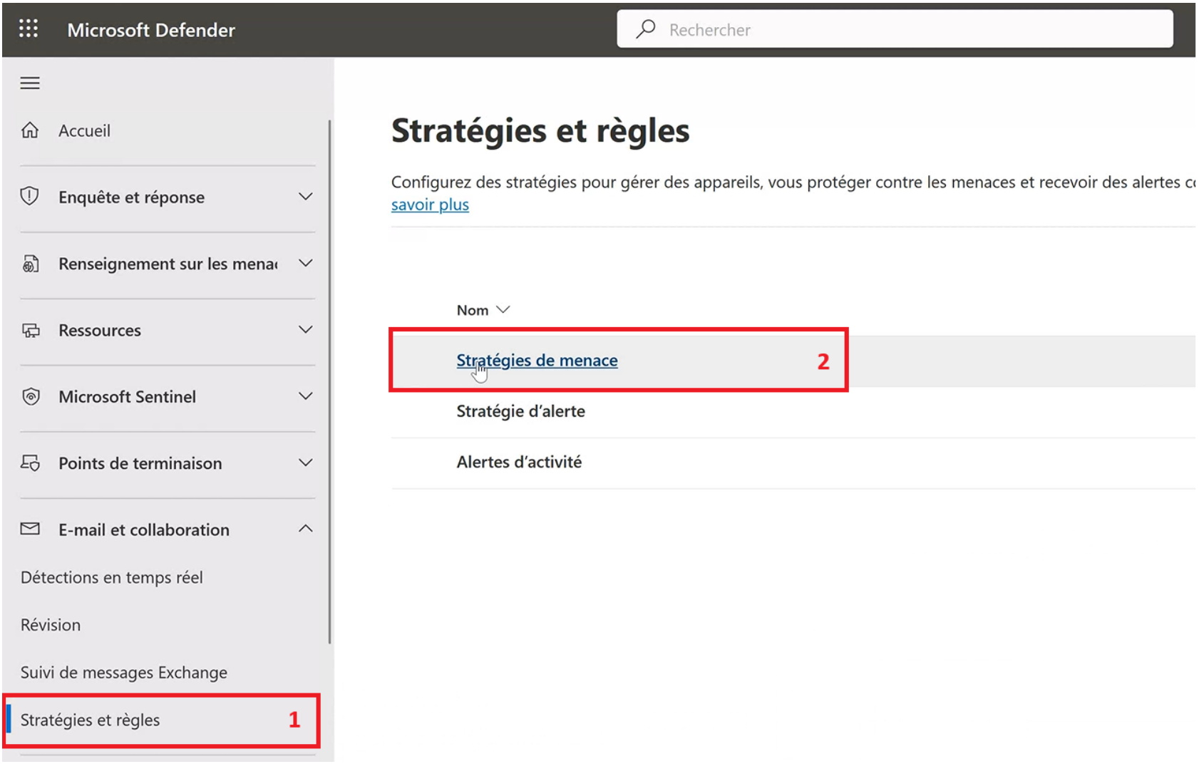Image resolution: width=1199 pixels, height=764 pixels.
Task: Click the E-mail et collaboration envelope icon
Action: (30, 529)
